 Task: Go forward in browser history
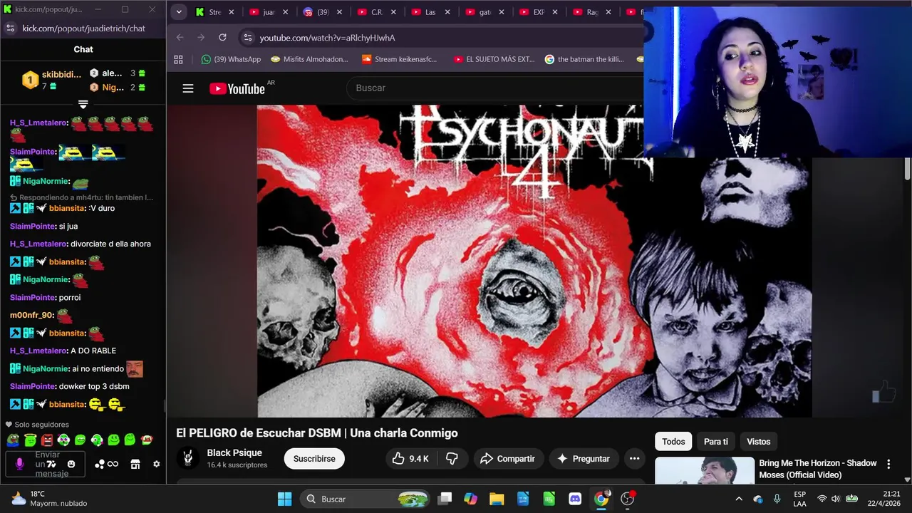coord(201,37)
